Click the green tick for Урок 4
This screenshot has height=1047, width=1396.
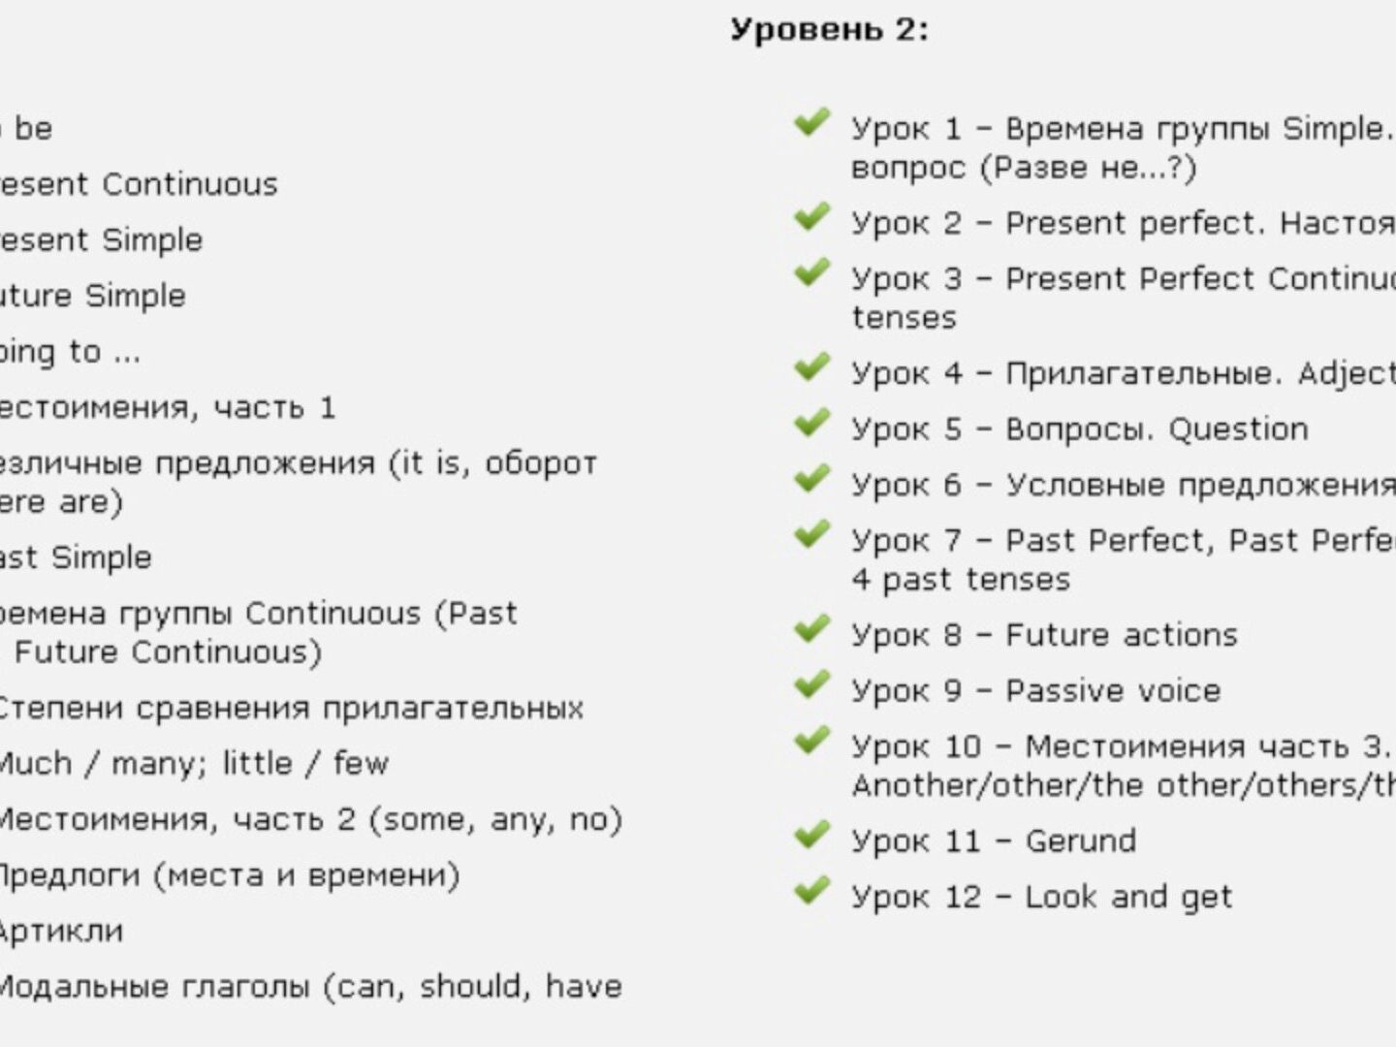(811, 367)
